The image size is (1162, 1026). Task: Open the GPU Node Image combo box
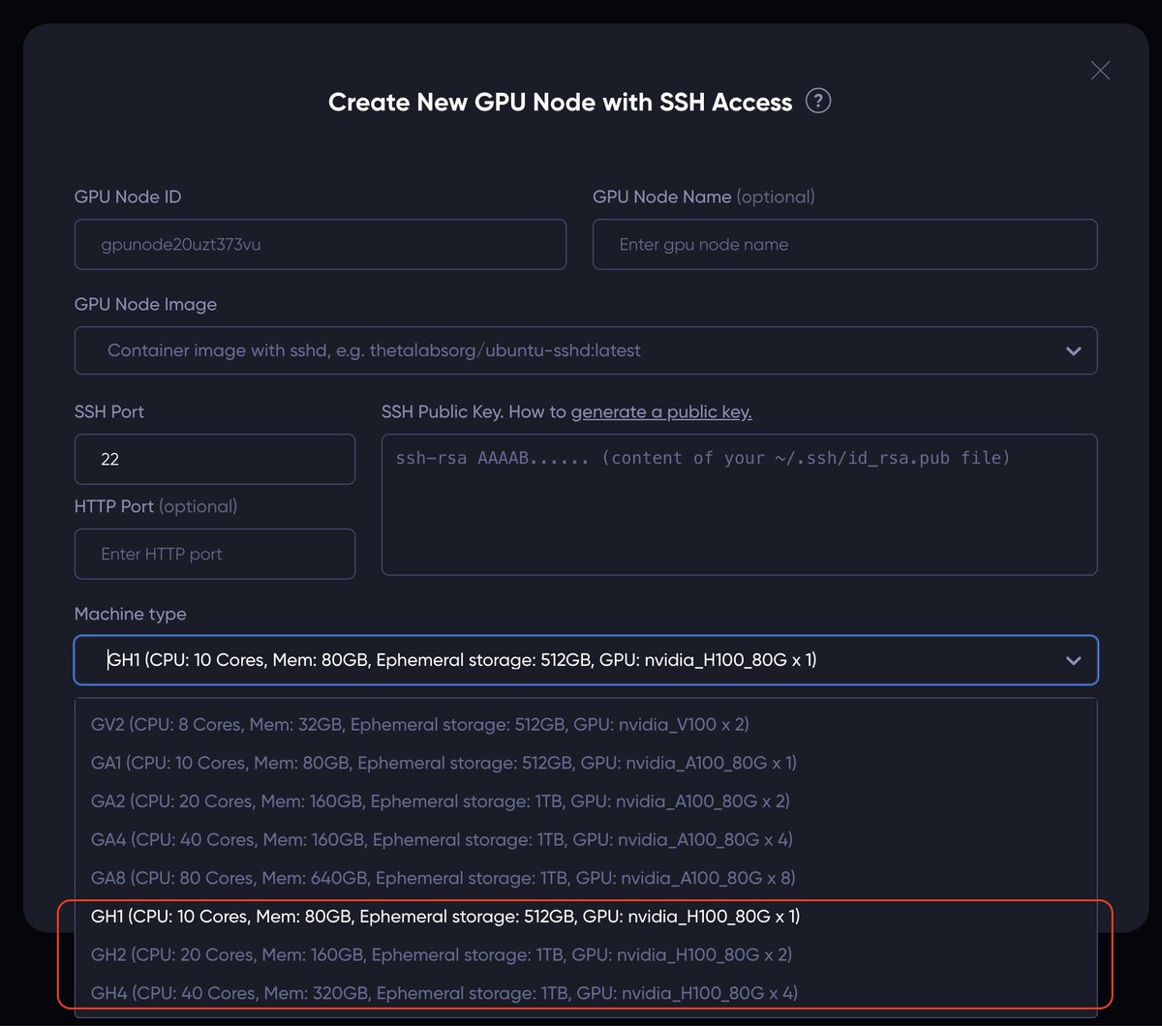586,350
